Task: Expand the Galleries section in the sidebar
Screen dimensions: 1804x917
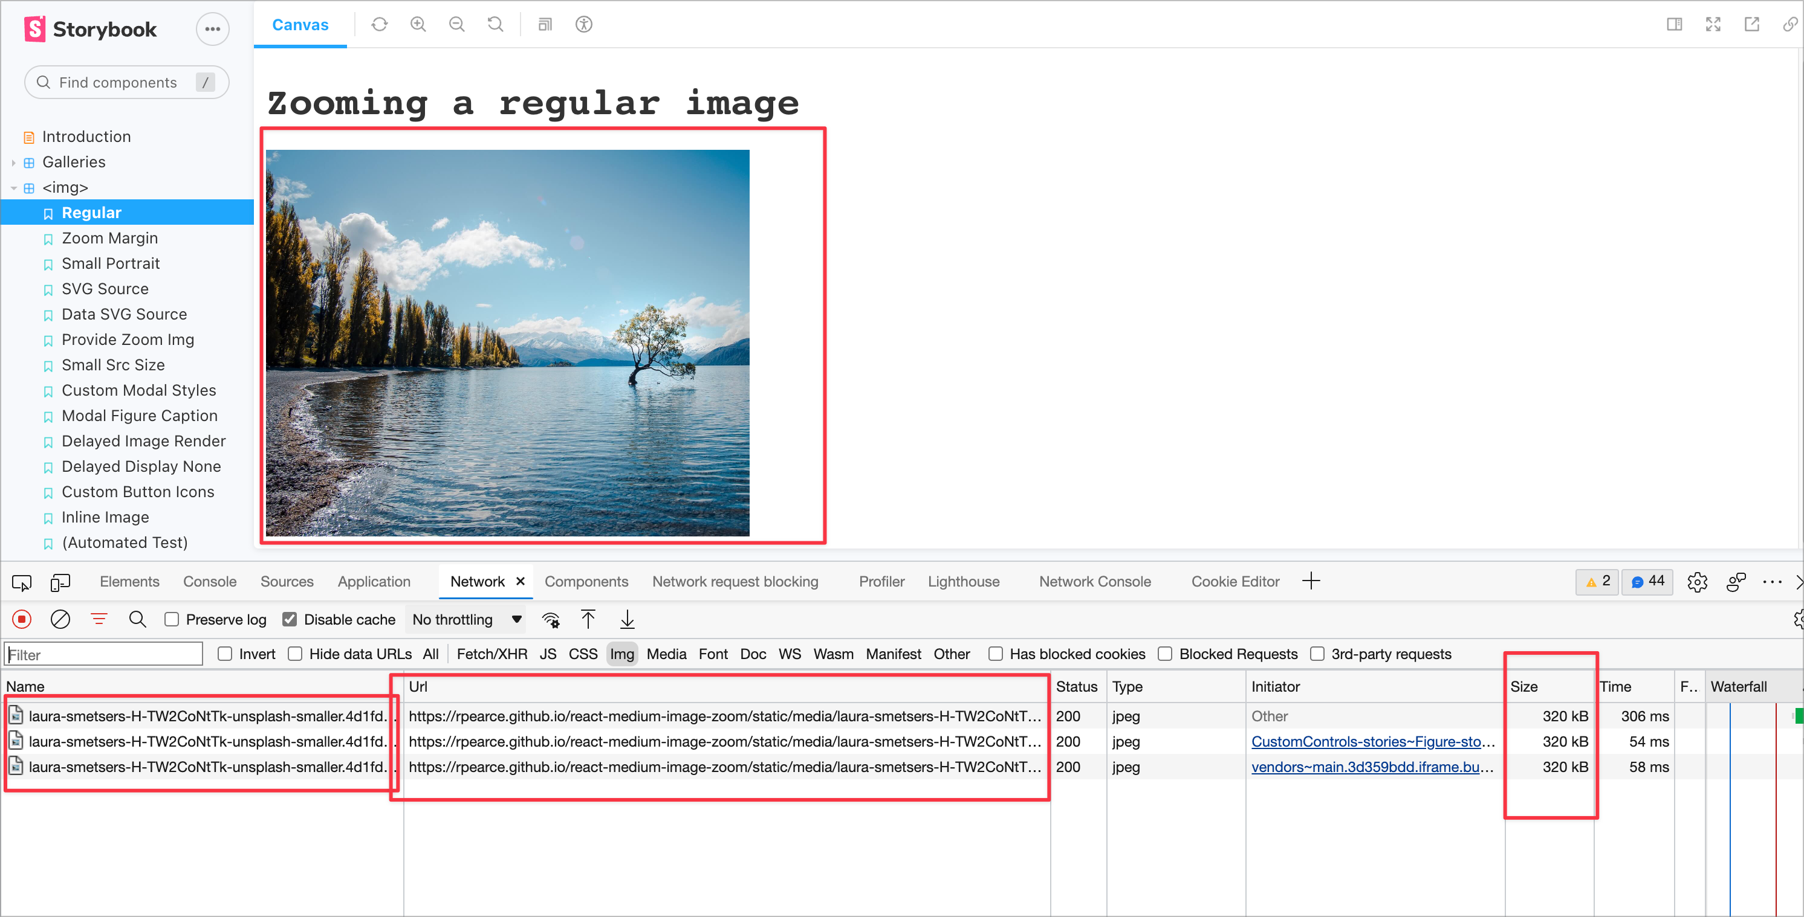Action: [14, 162]
